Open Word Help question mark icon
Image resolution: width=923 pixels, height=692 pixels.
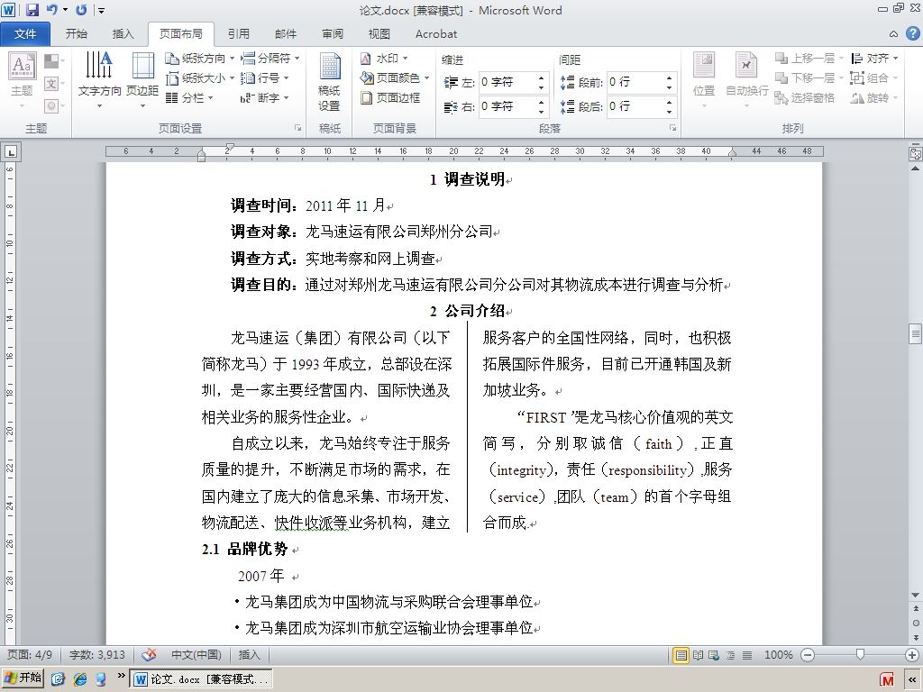pos(912,33)
